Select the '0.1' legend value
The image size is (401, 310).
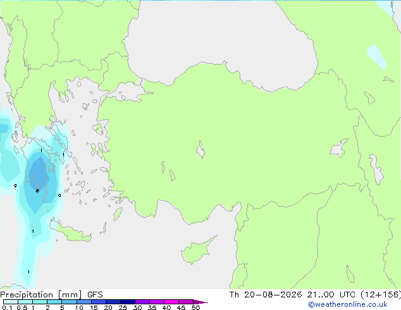tap(7, 307)
